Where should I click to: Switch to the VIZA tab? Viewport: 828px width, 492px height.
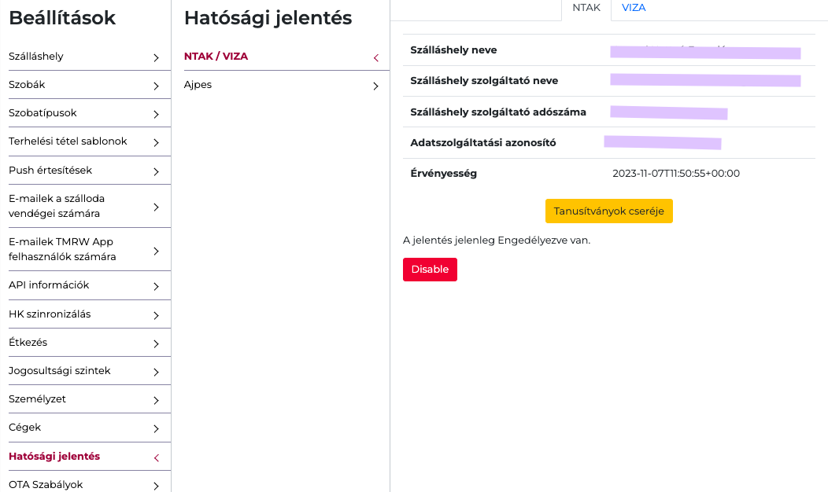pyautogui.click(x=634, y=8)
